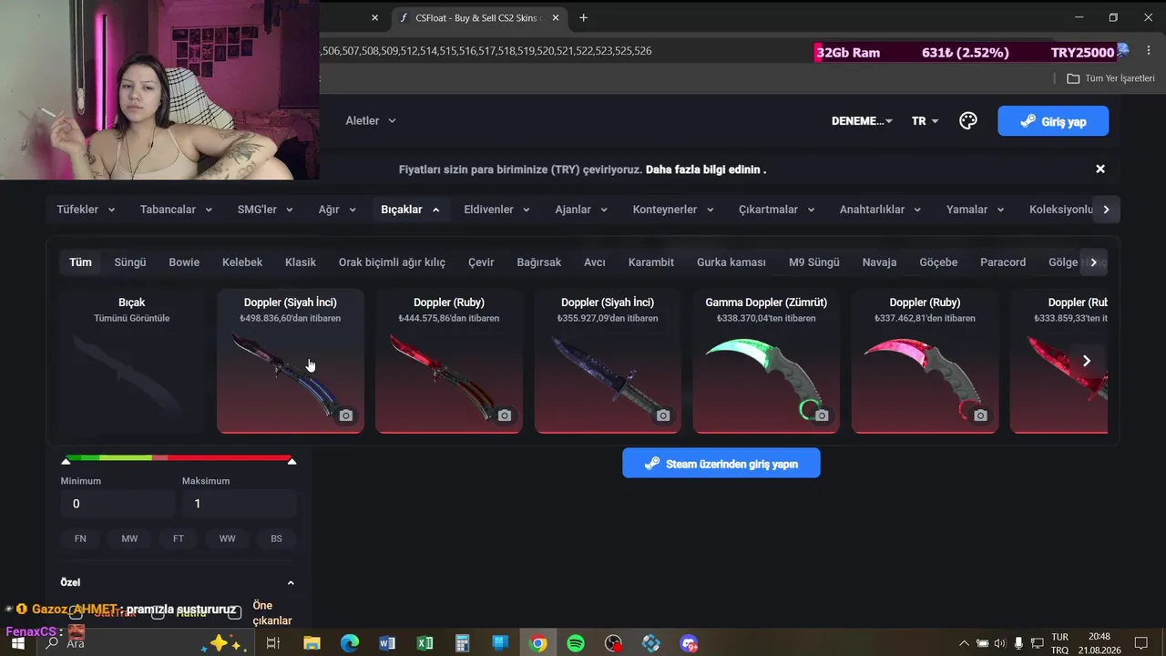Expand the Tabancalar category dropdown
Image resolution: width=1166 pixels, height=656 pixels.
coord(177,210)
